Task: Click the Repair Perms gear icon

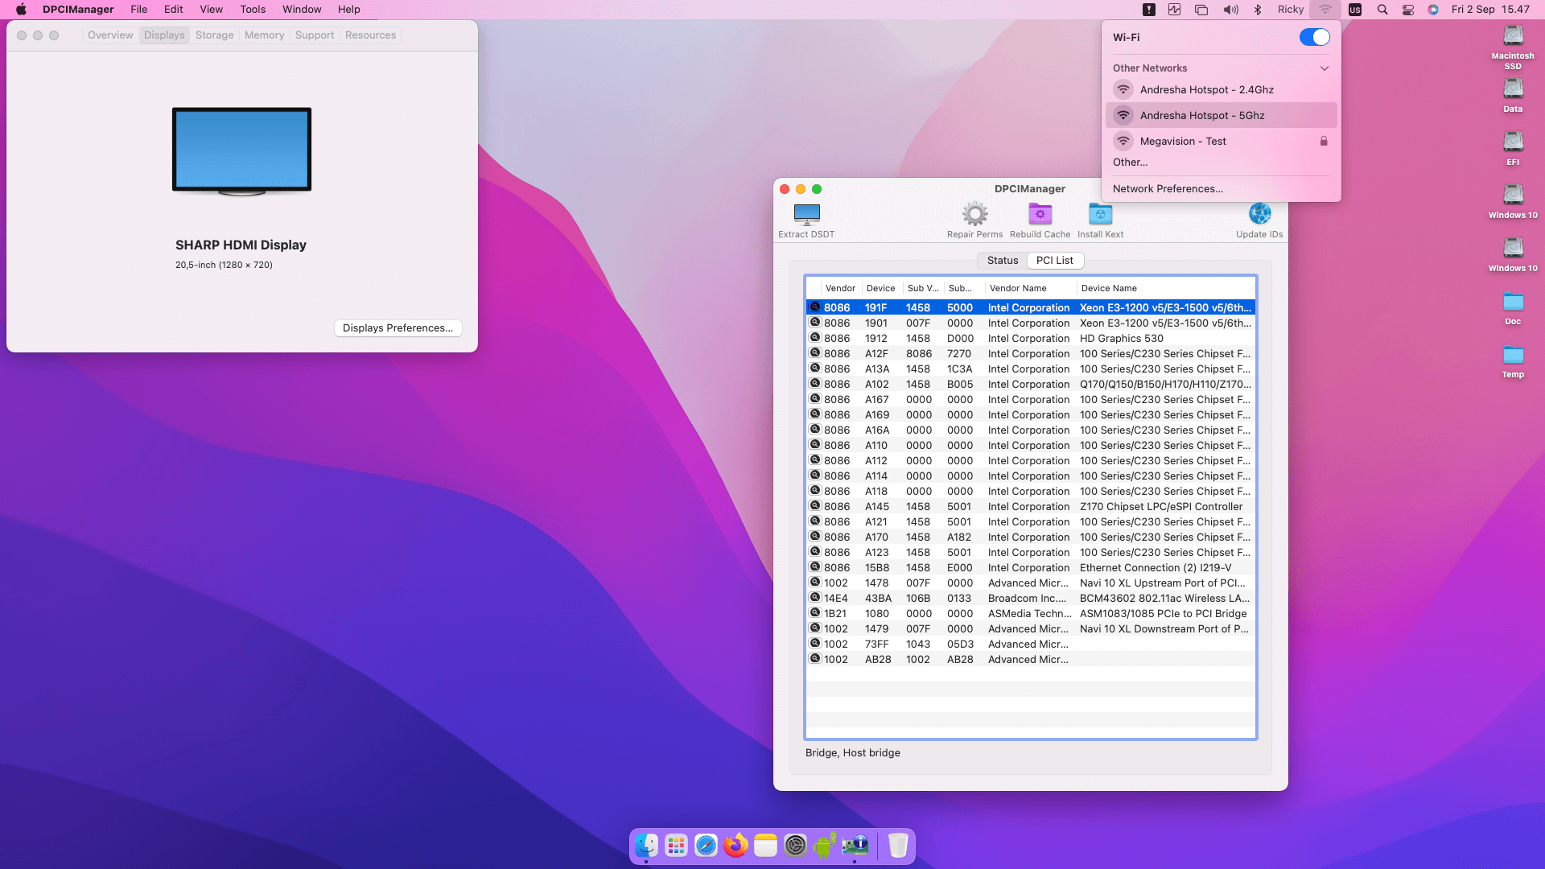Action: (975, 213)
